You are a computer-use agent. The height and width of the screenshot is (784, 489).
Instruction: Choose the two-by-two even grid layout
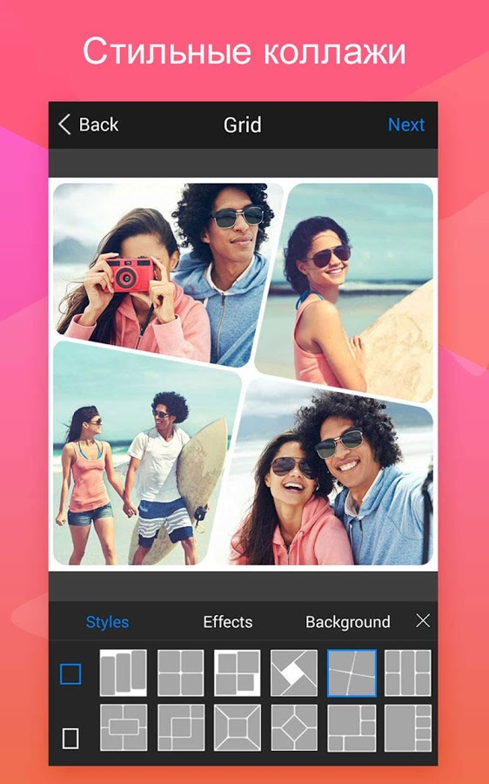(180, 672)
